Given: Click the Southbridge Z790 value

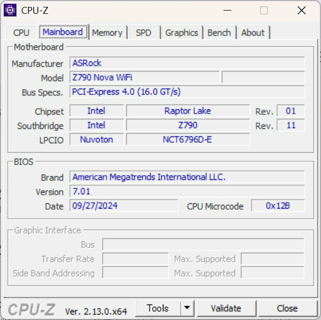Looking at the screenshot, I should coord(188,125).
